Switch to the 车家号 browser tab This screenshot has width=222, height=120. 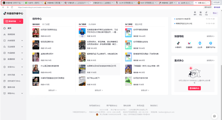pos(33,3)
